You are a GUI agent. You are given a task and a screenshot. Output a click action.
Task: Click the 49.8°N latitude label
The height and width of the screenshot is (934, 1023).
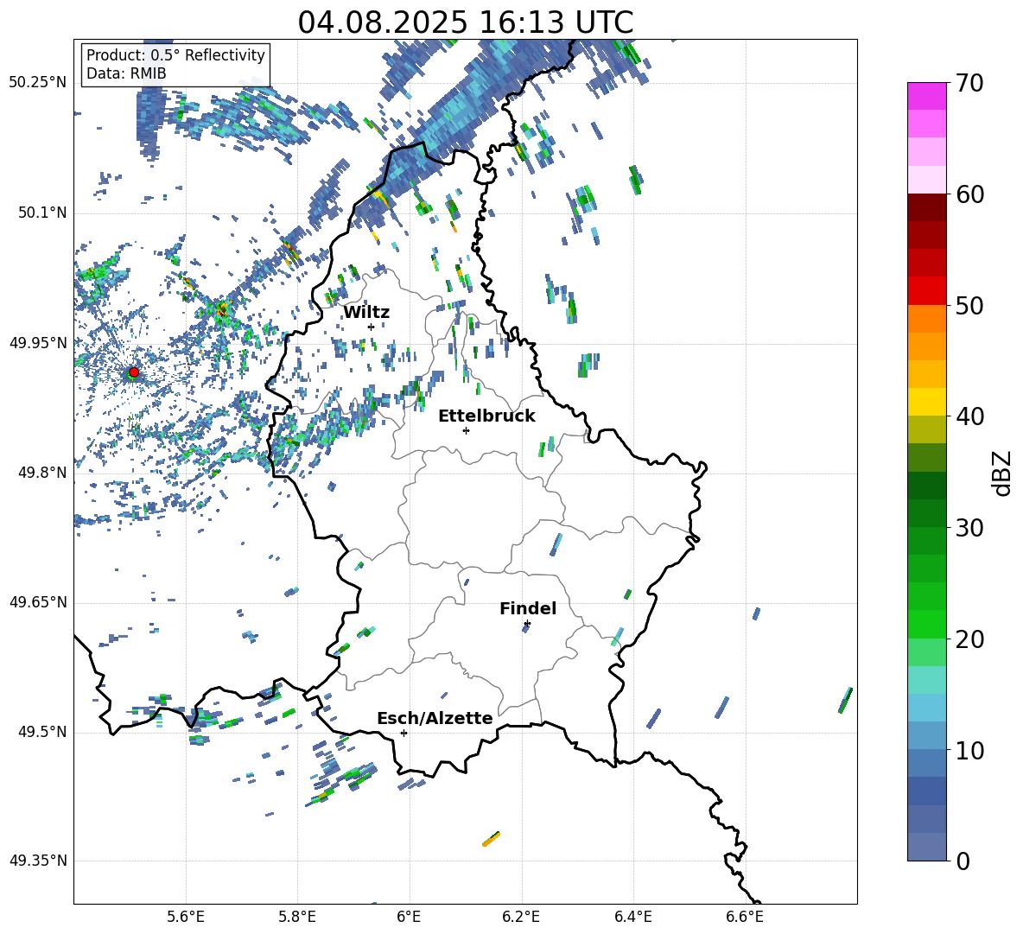41,473
